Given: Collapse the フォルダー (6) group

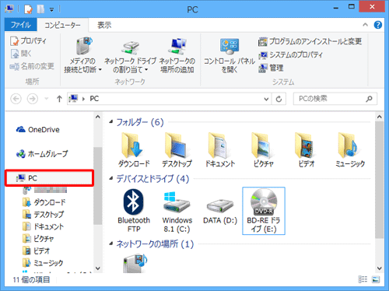Looking at the screenshot, I should pos(111,122).
